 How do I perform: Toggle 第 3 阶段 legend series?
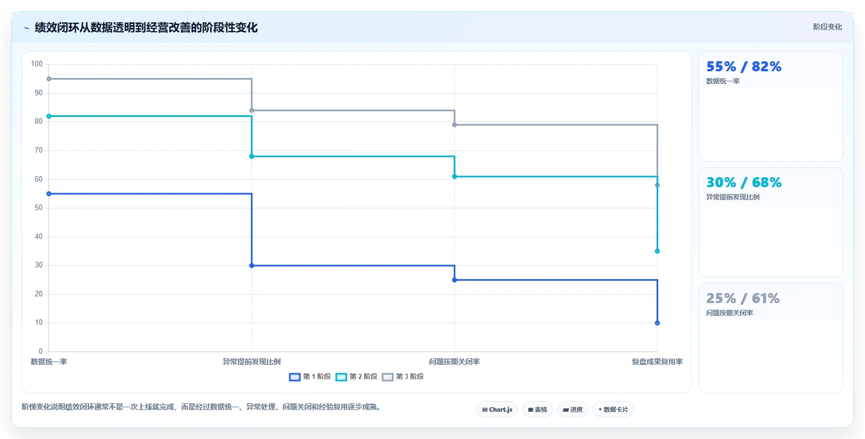pos(403,377)
